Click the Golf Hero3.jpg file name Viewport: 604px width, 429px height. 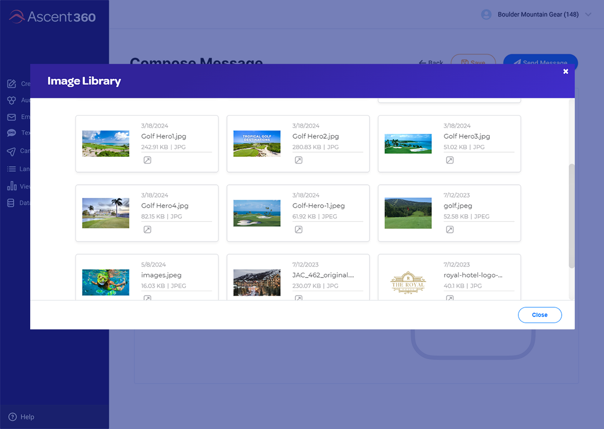(467, 136)
